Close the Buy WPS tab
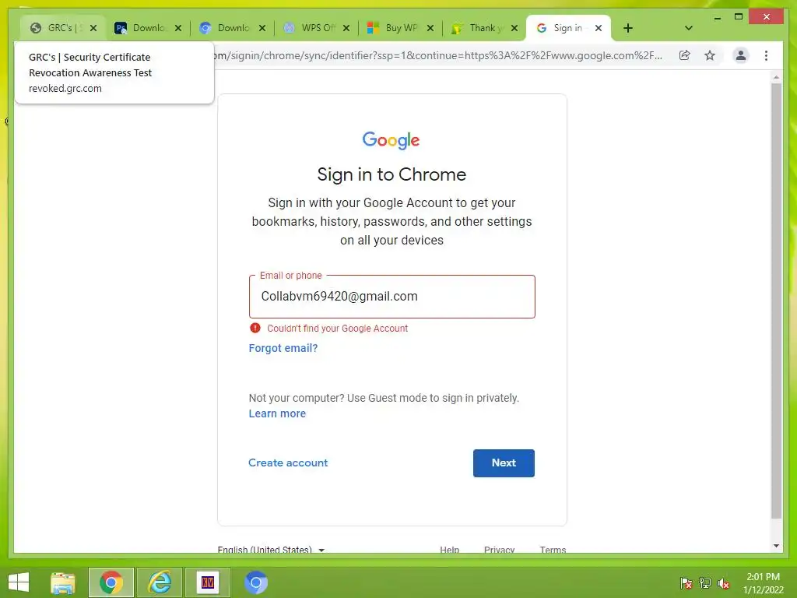This screenshot has height=598, width=797. (430, 29)
